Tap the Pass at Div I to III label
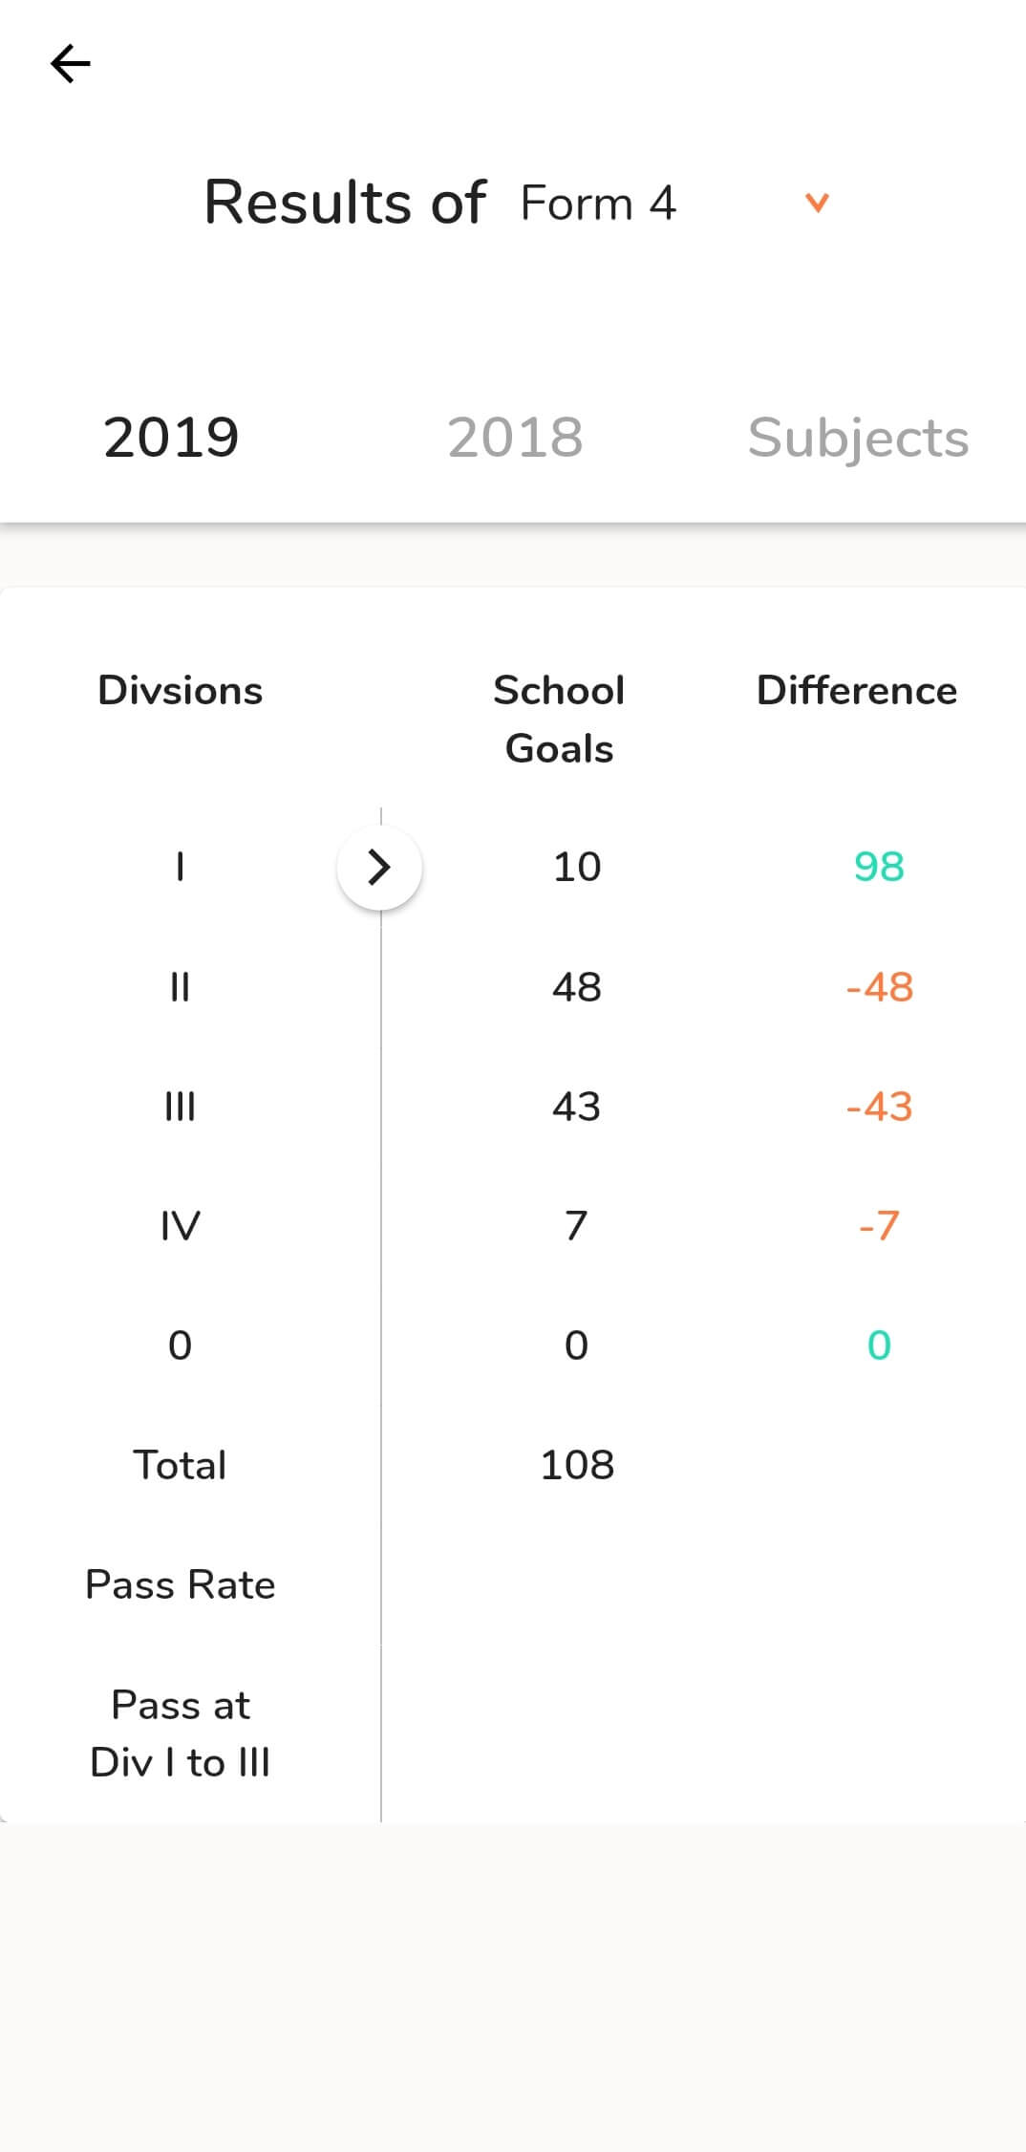 click(x=180, y=1732)
